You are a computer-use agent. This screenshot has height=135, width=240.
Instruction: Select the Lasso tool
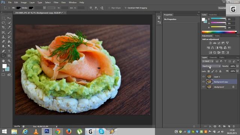3,23
